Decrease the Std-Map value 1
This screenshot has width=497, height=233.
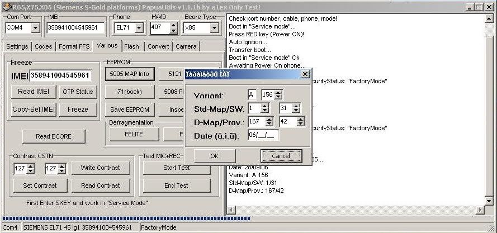[264, 111]
